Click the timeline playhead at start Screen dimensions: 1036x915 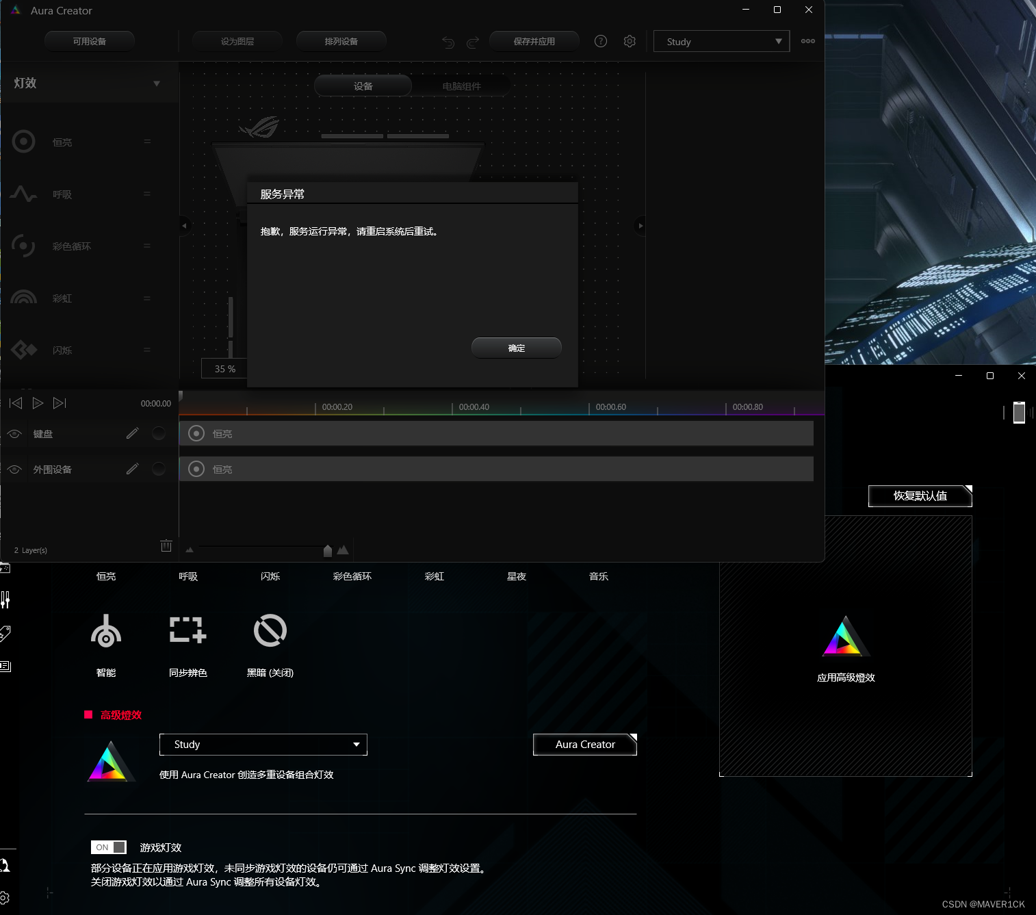pyautogui.click(x=181, y=396)
